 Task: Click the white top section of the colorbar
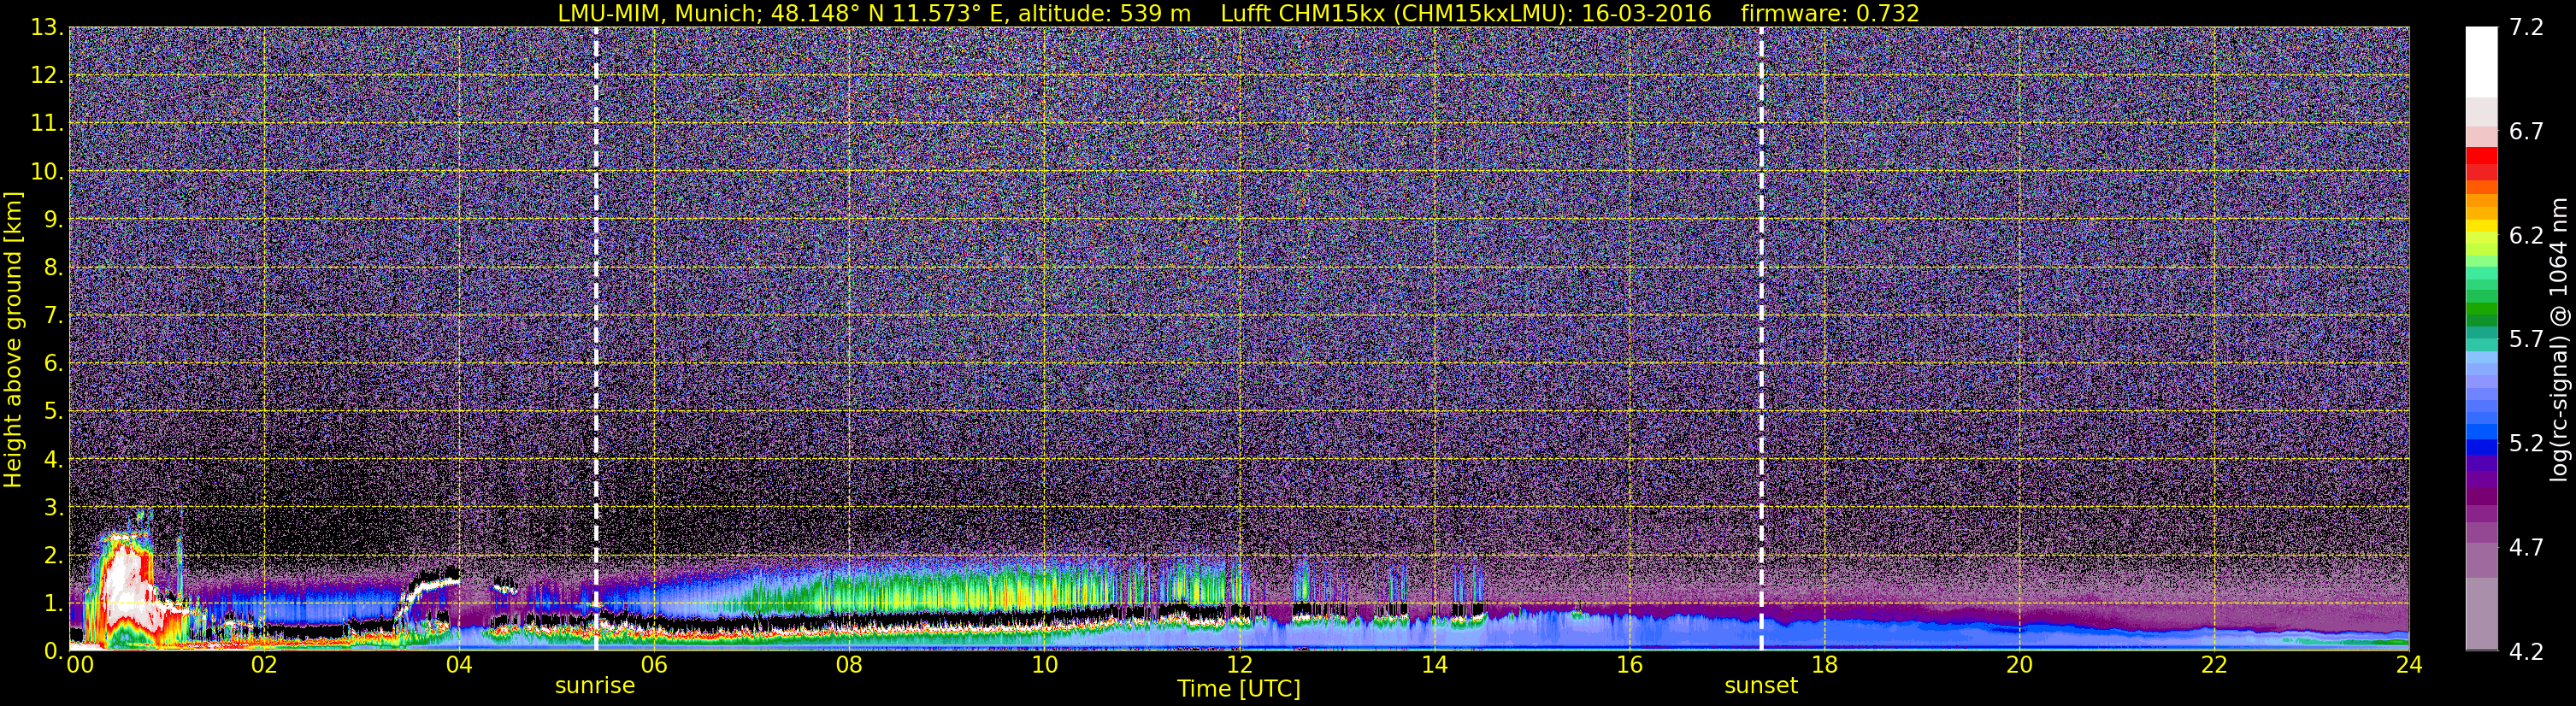(x=2481, y=62)
